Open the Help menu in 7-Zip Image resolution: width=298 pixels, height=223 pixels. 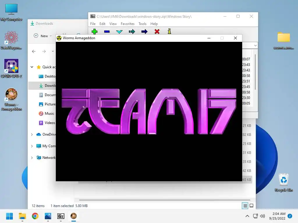click(x=154, y=24)
